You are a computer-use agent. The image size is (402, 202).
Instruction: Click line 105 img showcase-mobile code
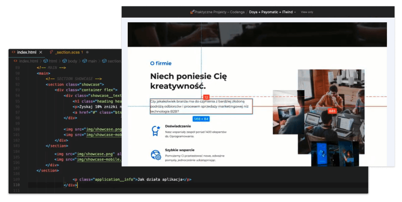tap(88, 159)
